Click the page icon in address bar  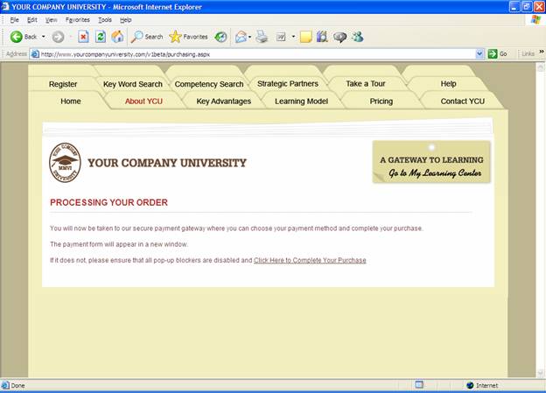point(35,54)
